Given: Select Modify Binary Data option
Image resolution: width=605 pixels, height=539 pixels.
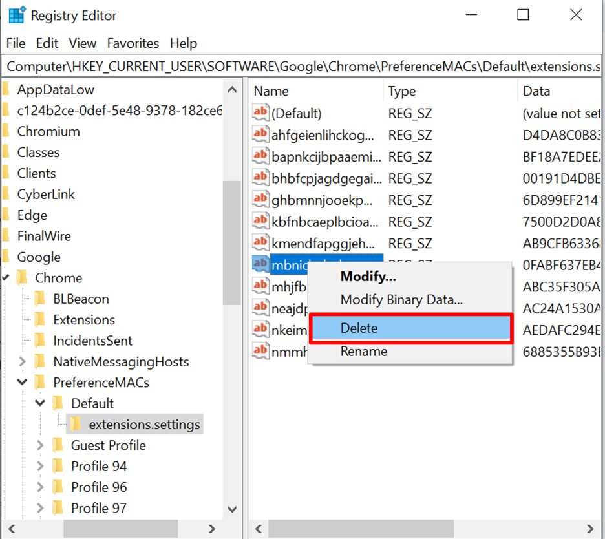Looking at the screenshot, I should [401, 300].
